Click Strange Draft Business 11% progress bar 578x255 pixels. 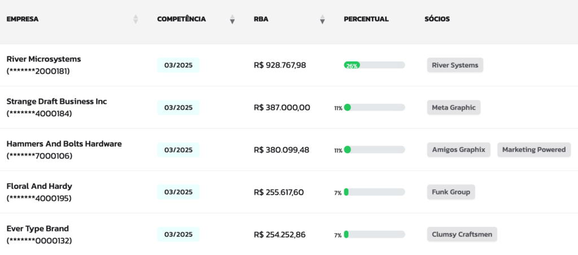pyautogui.click(x=374, y=108)
